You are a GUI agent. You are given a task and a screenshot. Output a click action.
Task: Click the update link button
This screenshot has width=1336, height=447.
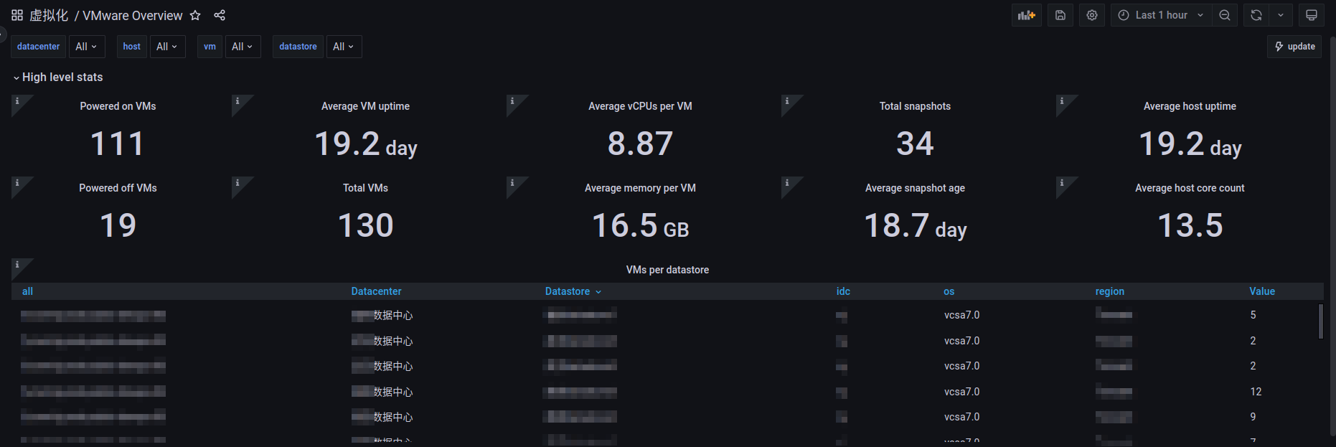(1294, 47)
